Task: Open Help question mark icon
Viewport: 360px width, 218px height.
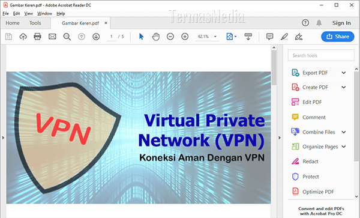Action: pyautogui.click(x=305, y=23)
